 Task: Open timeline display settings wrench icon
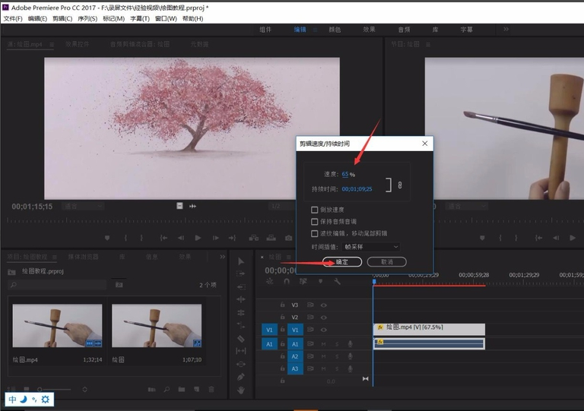tap(336, 281)
